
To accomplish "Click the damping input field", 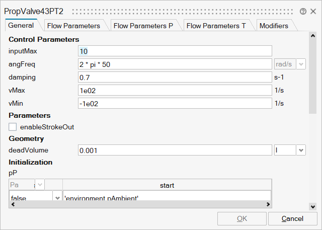I will (175, 77).
